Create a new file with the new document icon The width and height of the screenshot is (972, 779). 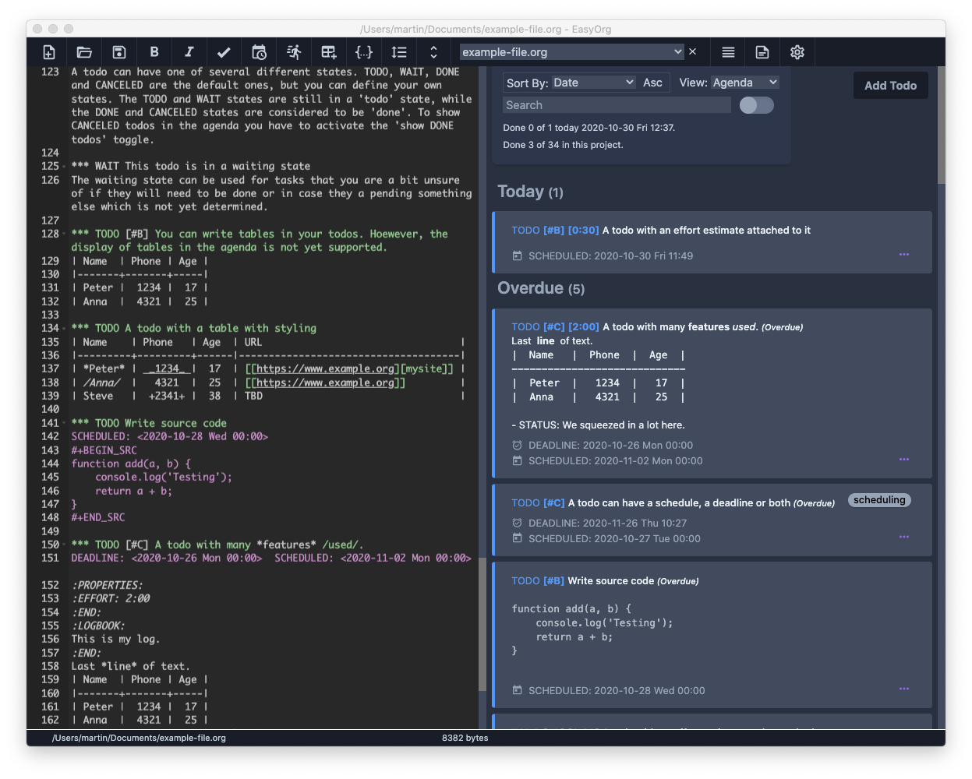48,51
